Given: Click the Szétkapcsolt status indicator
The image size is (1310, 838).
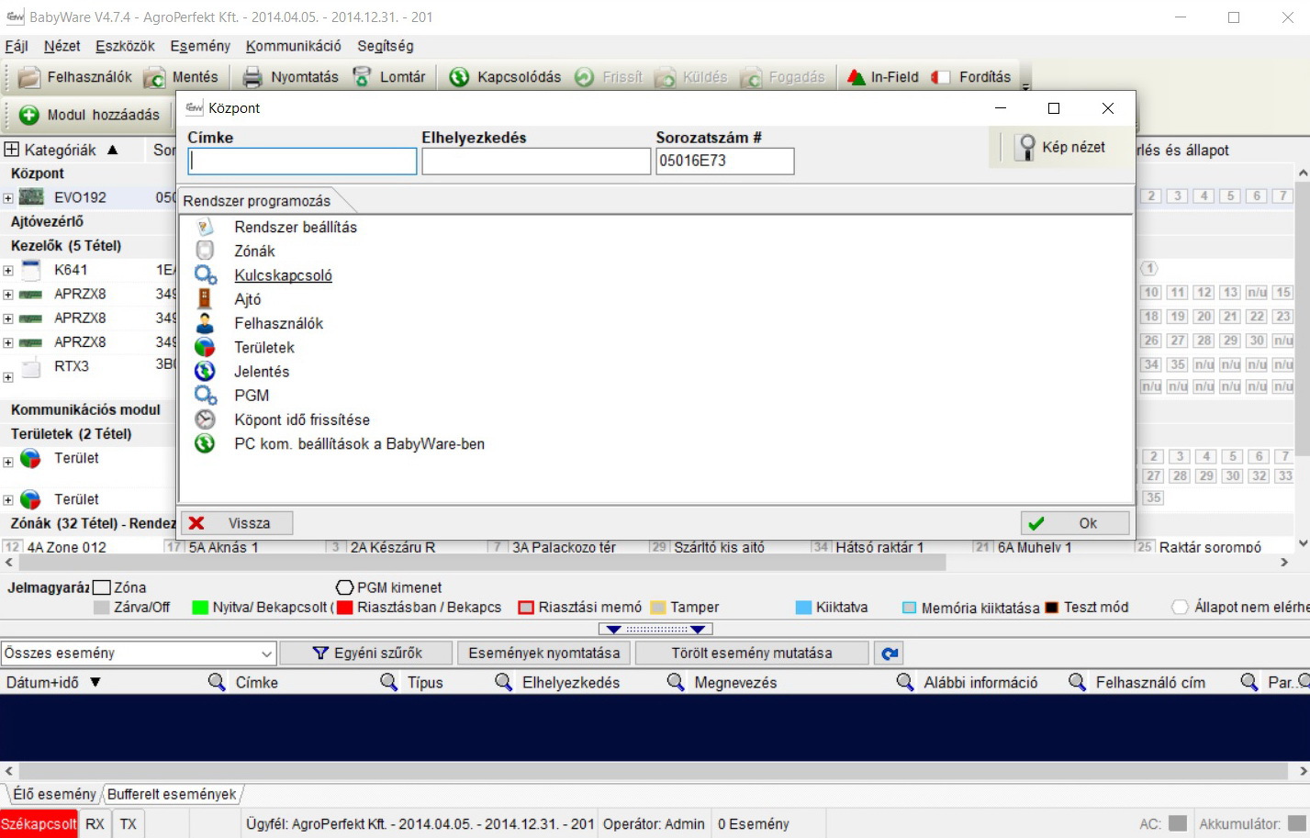Looking at the screenshot, I should 39,823.
